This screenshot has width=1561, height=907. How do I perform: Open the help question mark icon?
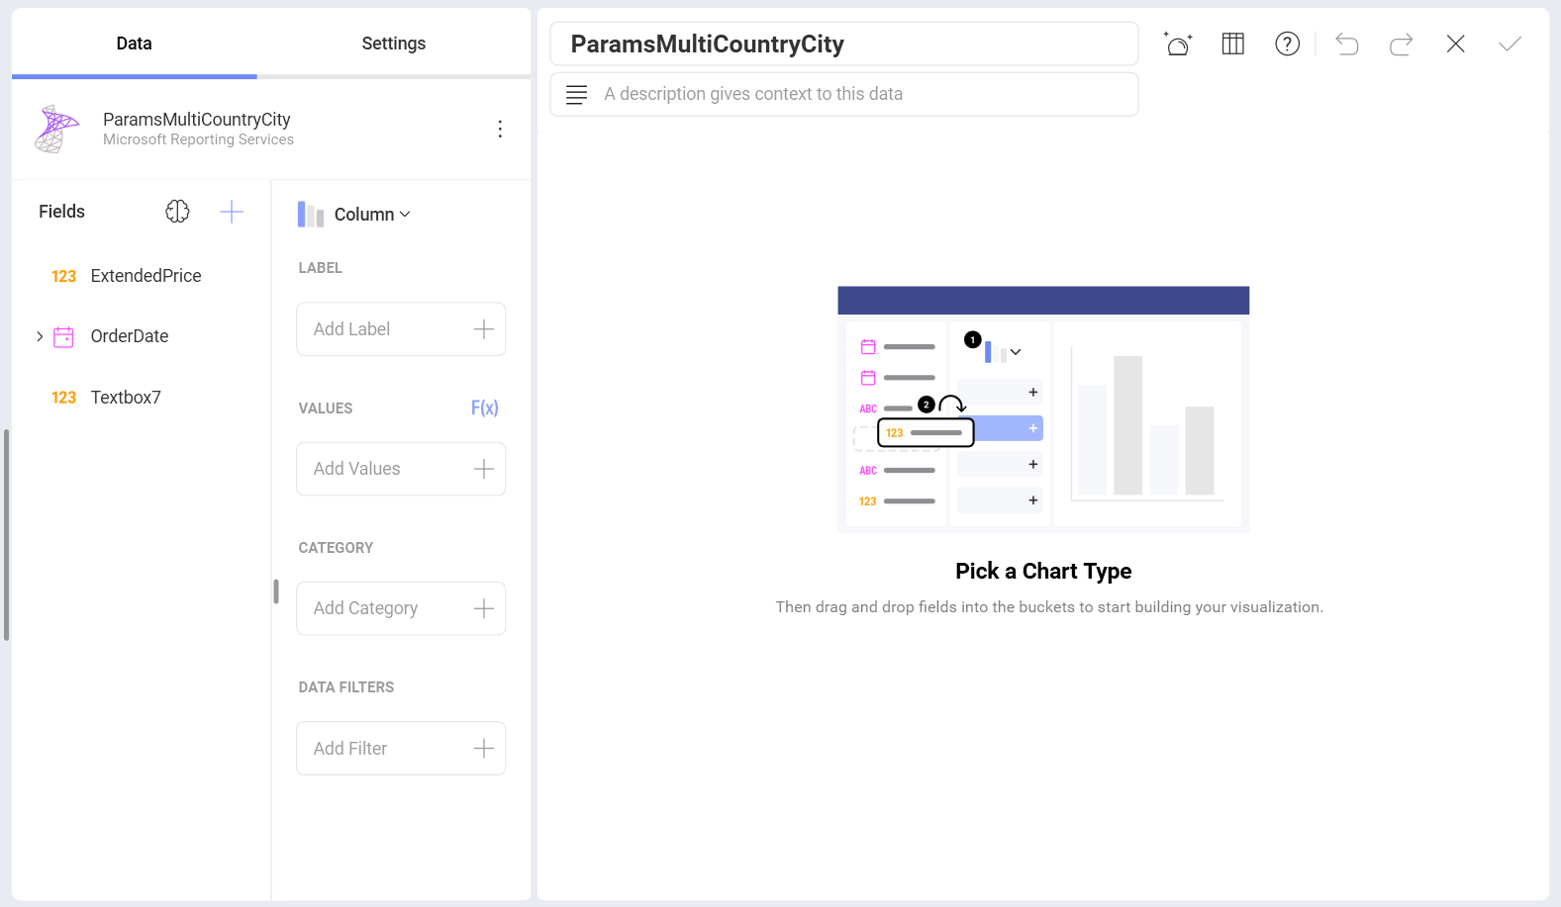(1287, 44)
